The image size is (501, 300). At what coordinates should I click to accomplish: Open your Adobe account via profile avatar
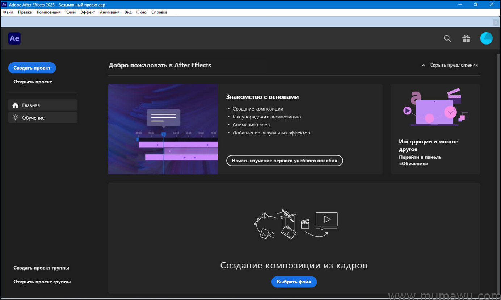[x=486, y=38]
